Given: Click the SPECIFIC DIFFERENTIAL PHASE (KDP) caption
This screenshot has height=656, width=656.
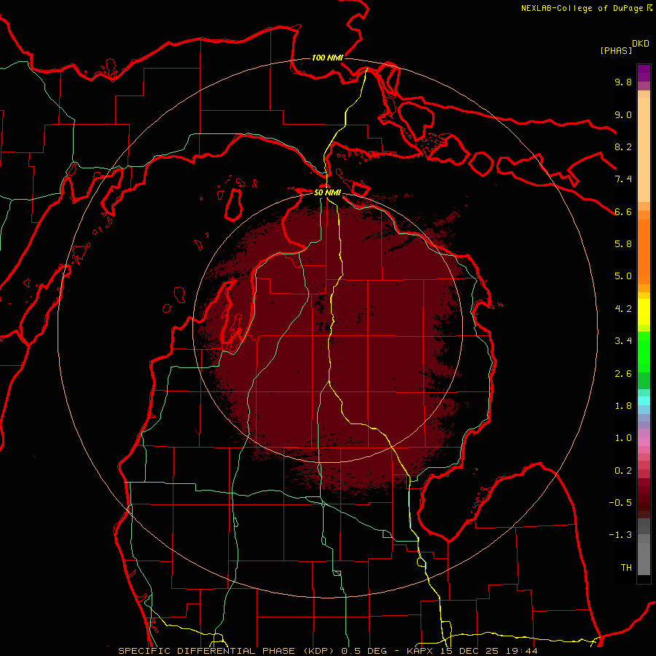Looking at the screenshot, I should pos(228,651).
